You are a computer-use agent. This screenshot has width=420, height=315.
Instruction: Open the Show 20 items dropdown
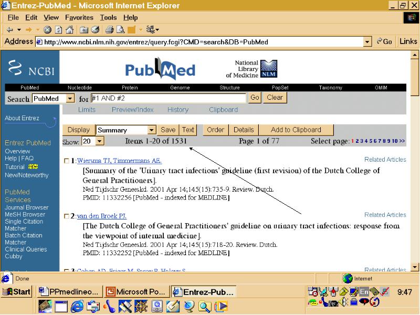(99, 141)
